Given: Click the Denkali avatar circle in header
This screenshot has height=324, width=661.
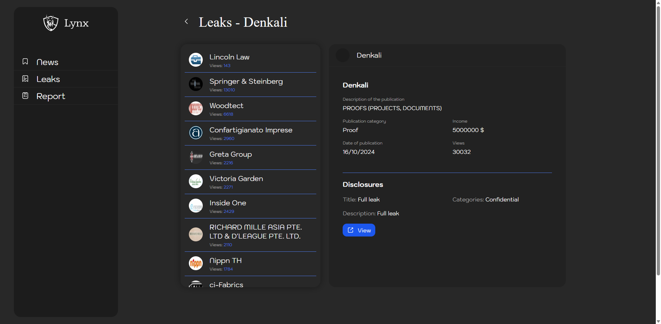Looking at the screenshot, I should click(343, 55).
